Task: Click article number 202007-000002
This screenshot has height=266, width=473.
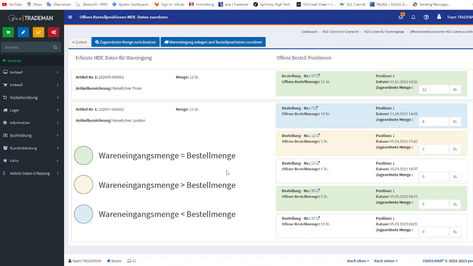Action: [x=111, y=109]
